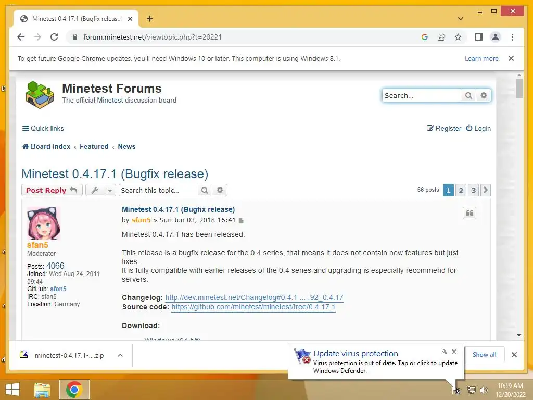Click the topic title heading link

[115, 174]
